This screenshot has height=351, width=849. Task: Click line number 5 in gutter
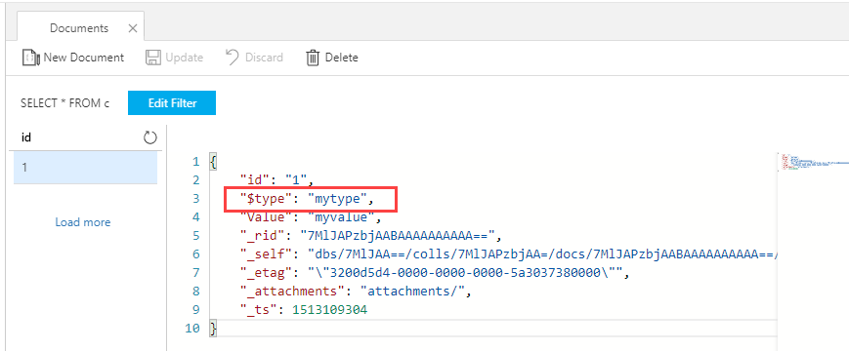196,235
